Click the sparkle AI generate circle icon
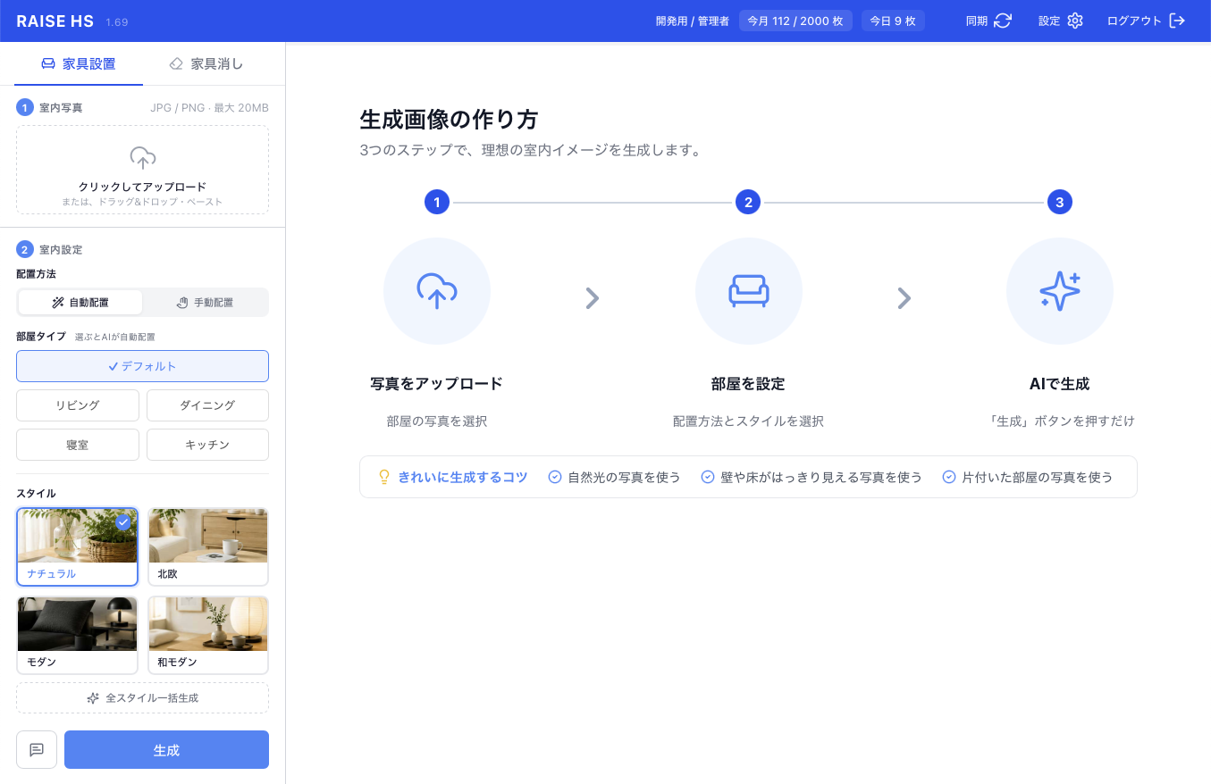This screenshot has width=1211, height=784. pos(1060,291)
